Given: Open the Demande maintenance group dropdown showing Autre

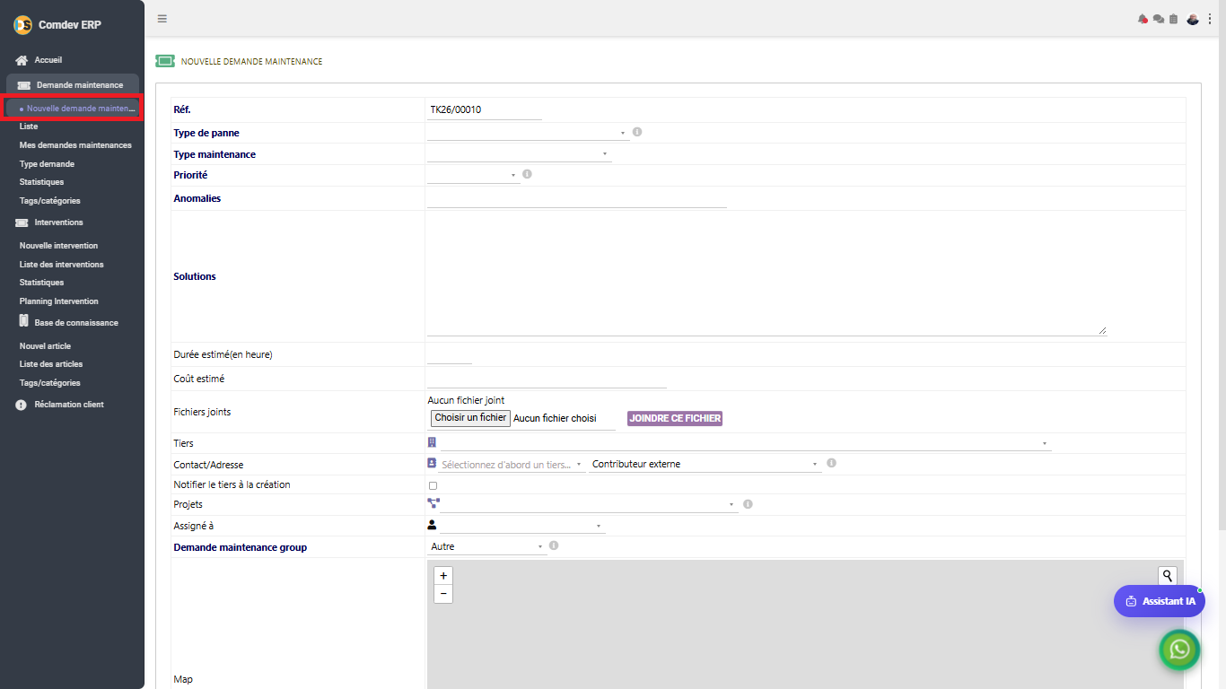Looking at the screenshot, I should pyautogui.click(x=487, y=546).
